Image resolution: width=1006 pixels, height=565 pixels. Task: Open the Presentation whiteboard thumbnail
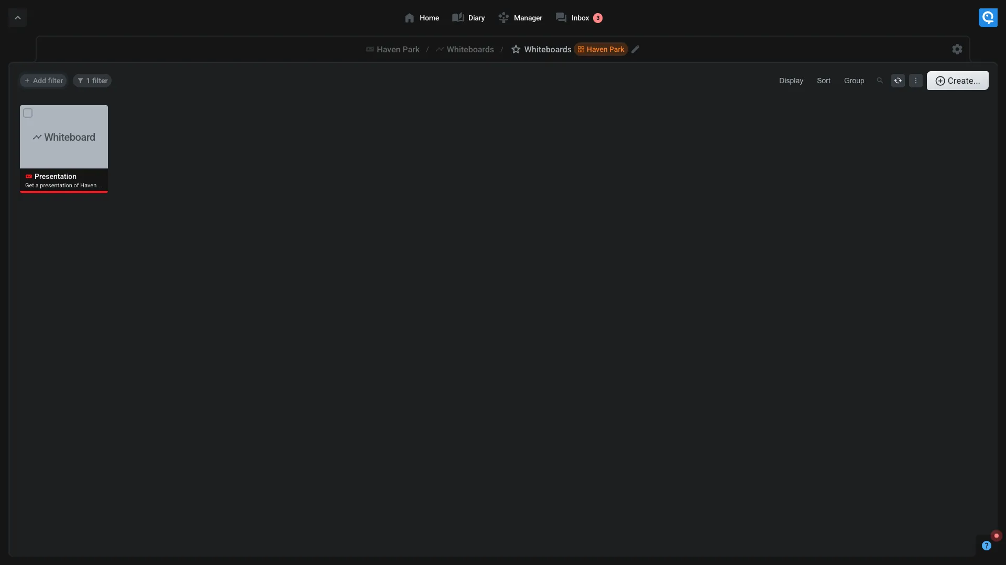[x=64, y=137]
